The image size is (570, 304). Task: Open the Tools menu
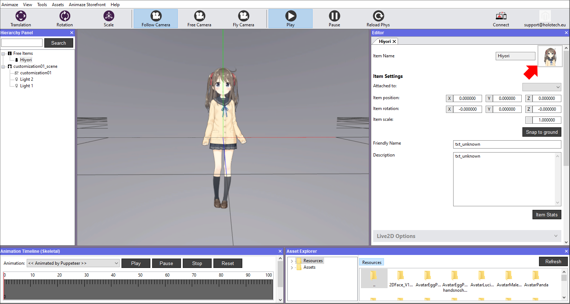click(42, 5)
